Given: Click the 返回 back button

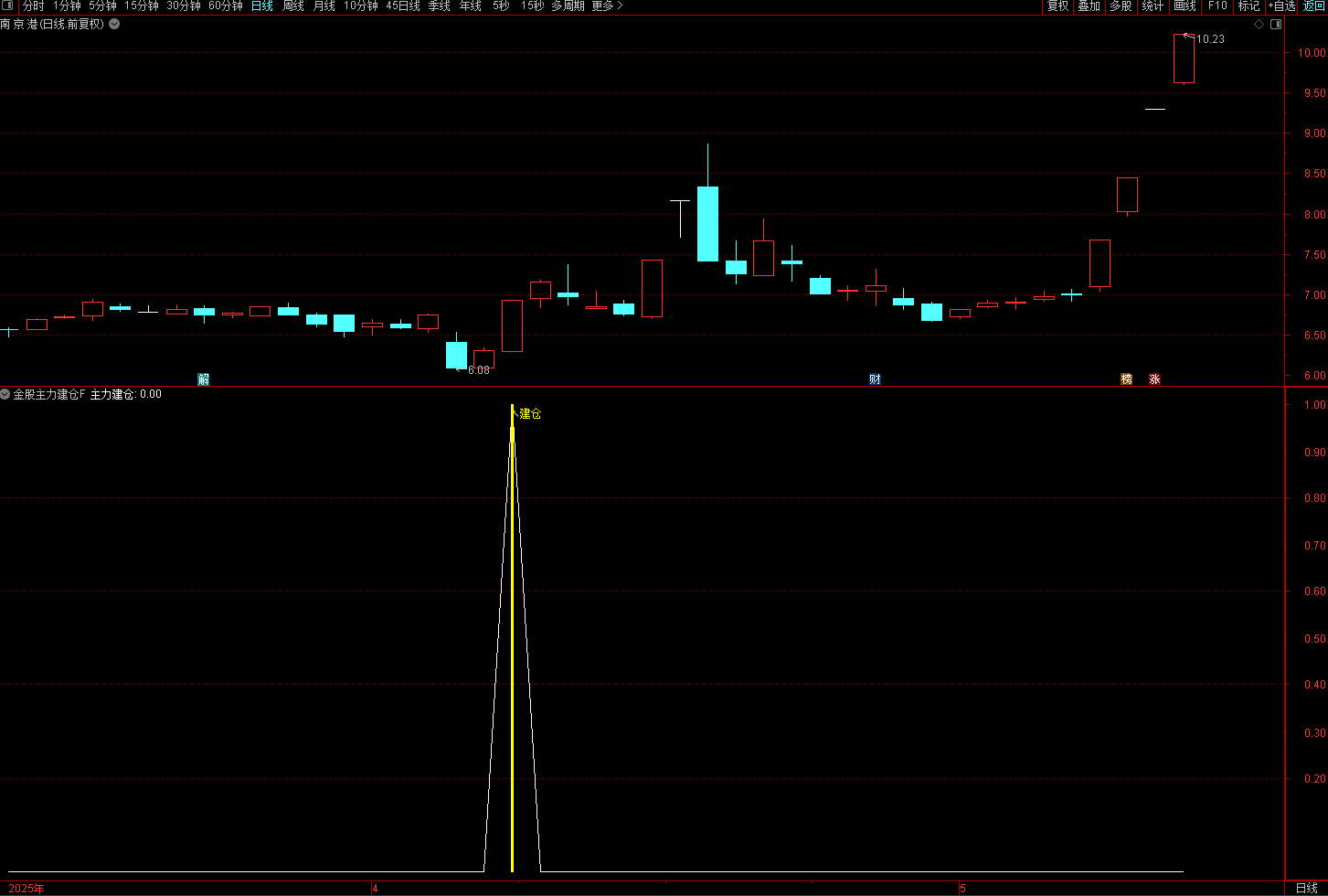Looking at the screenshot, I should [1313, 6].
